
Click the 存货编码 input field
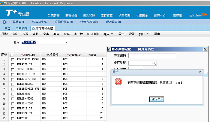(x=152, y=55)
